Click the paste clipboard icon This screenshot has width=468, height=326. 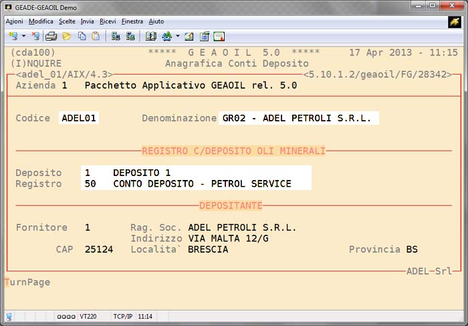point(96,36)
